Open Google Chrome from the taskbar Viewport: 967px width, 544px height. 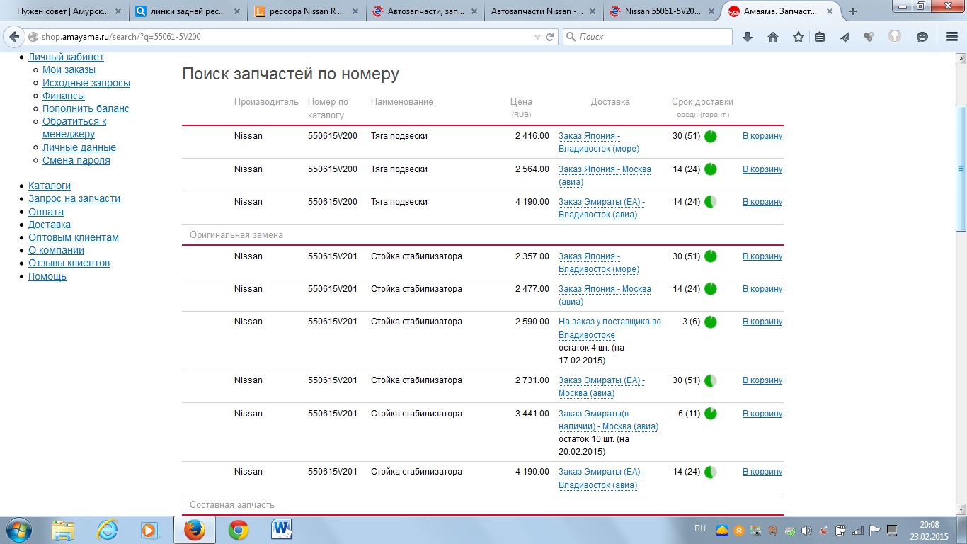click(x=239, y=529)
